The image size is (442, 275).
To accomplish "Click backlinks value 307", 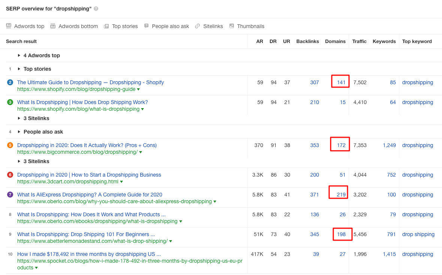I will pos(315,82).
